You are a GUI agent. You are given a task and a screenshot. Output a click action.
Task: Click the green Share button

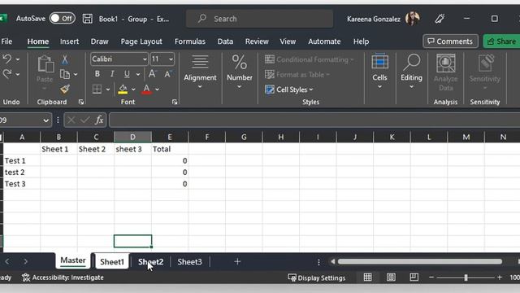pyautogui.click(x=502, y=42)
